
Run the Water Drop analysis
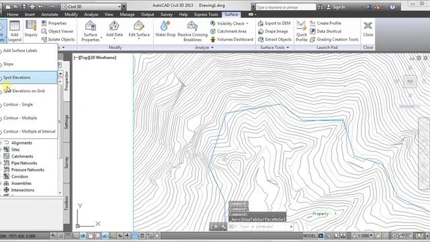165,29
